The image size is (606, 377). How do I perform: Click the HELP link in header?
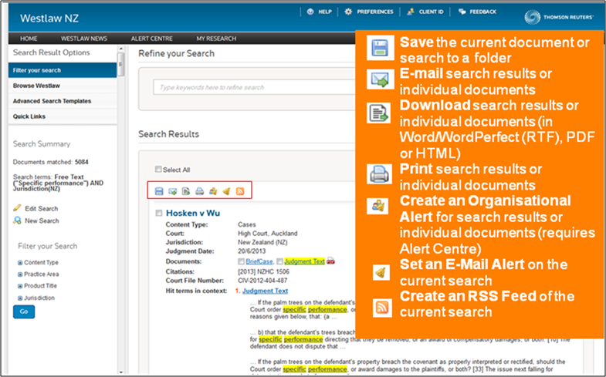click(325, 12)
